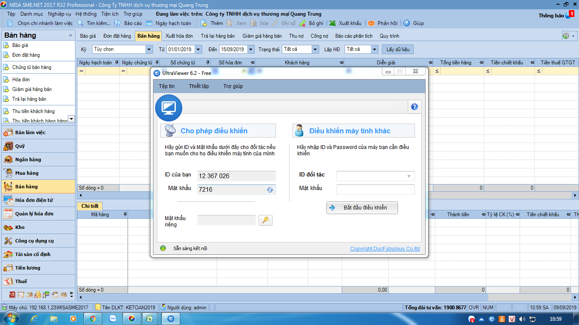Screen dimensions: 579x325
Task: Open the Hóa đơn điện tử module
Action: pos(38,200)
